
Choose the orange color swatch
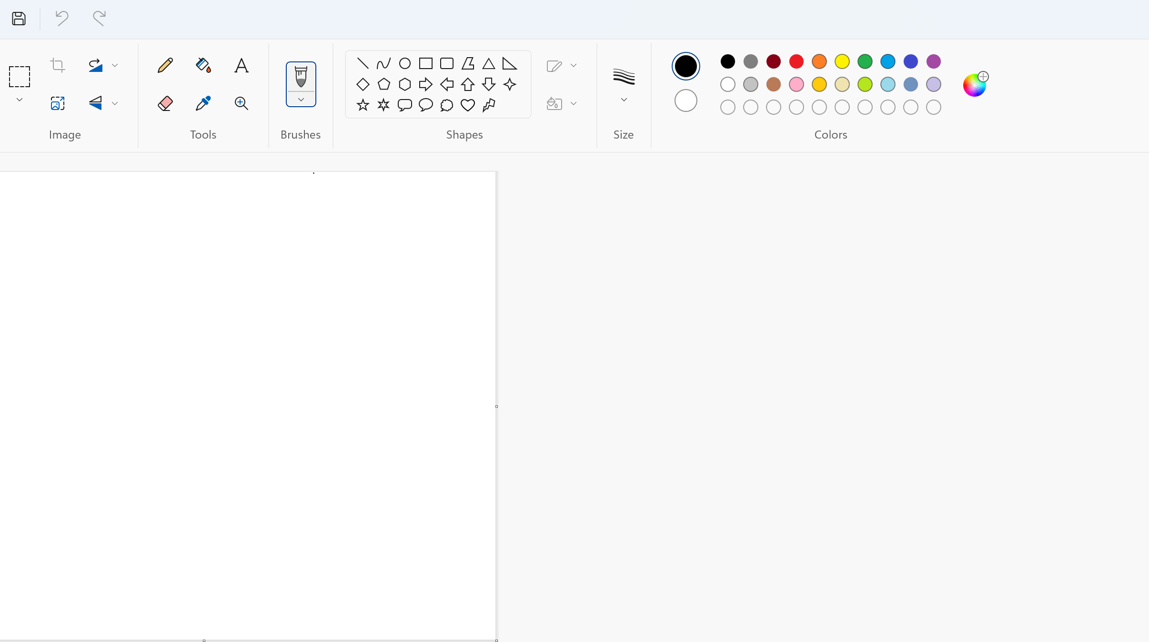pos(819,61)
